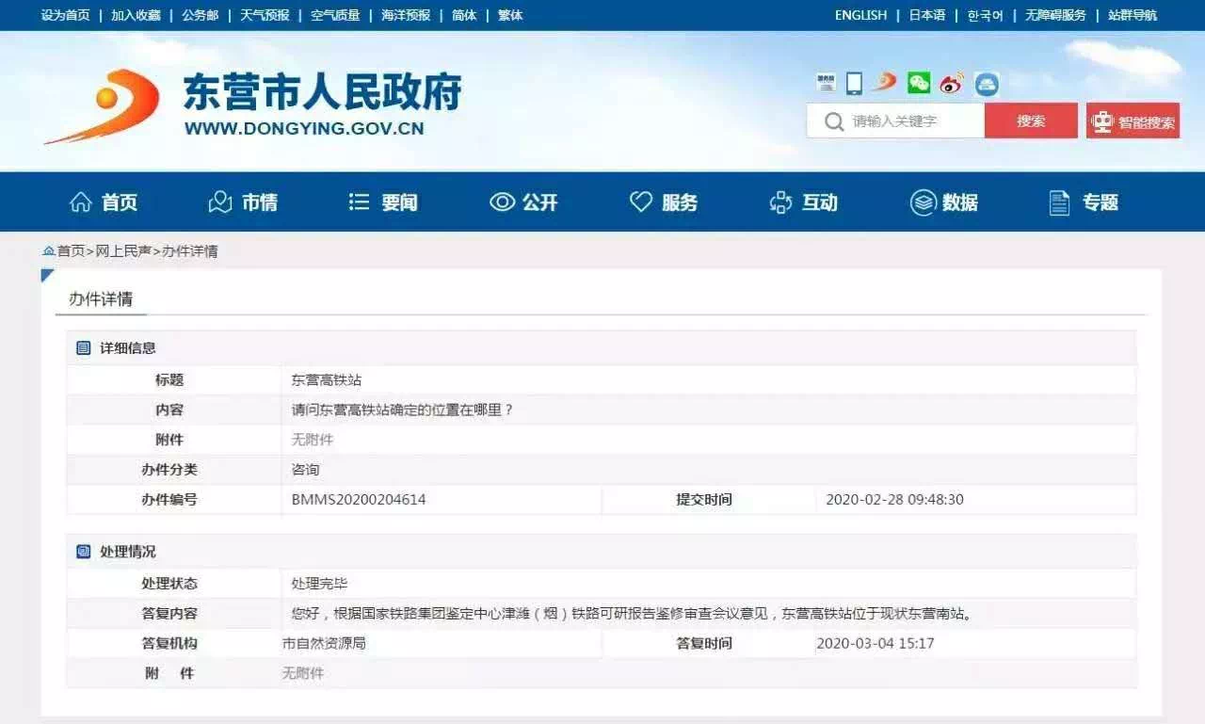1205x724 pixels.
Task: Click 加入收藏 link in top bar
Action: tap(136, 15)
